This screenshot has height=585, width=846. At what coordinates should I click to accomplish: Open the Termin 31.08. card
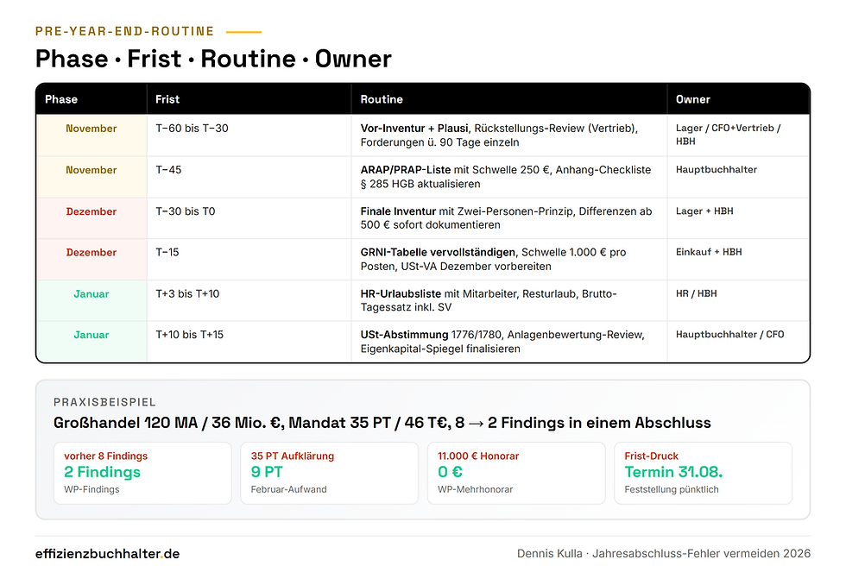click(703, 473)
